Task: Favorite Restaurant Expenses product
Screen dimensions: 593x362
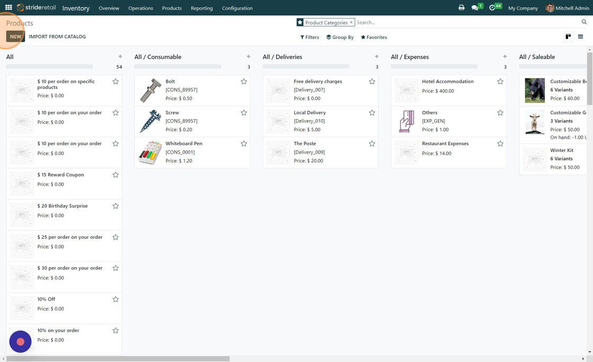Action: (500, 143)
